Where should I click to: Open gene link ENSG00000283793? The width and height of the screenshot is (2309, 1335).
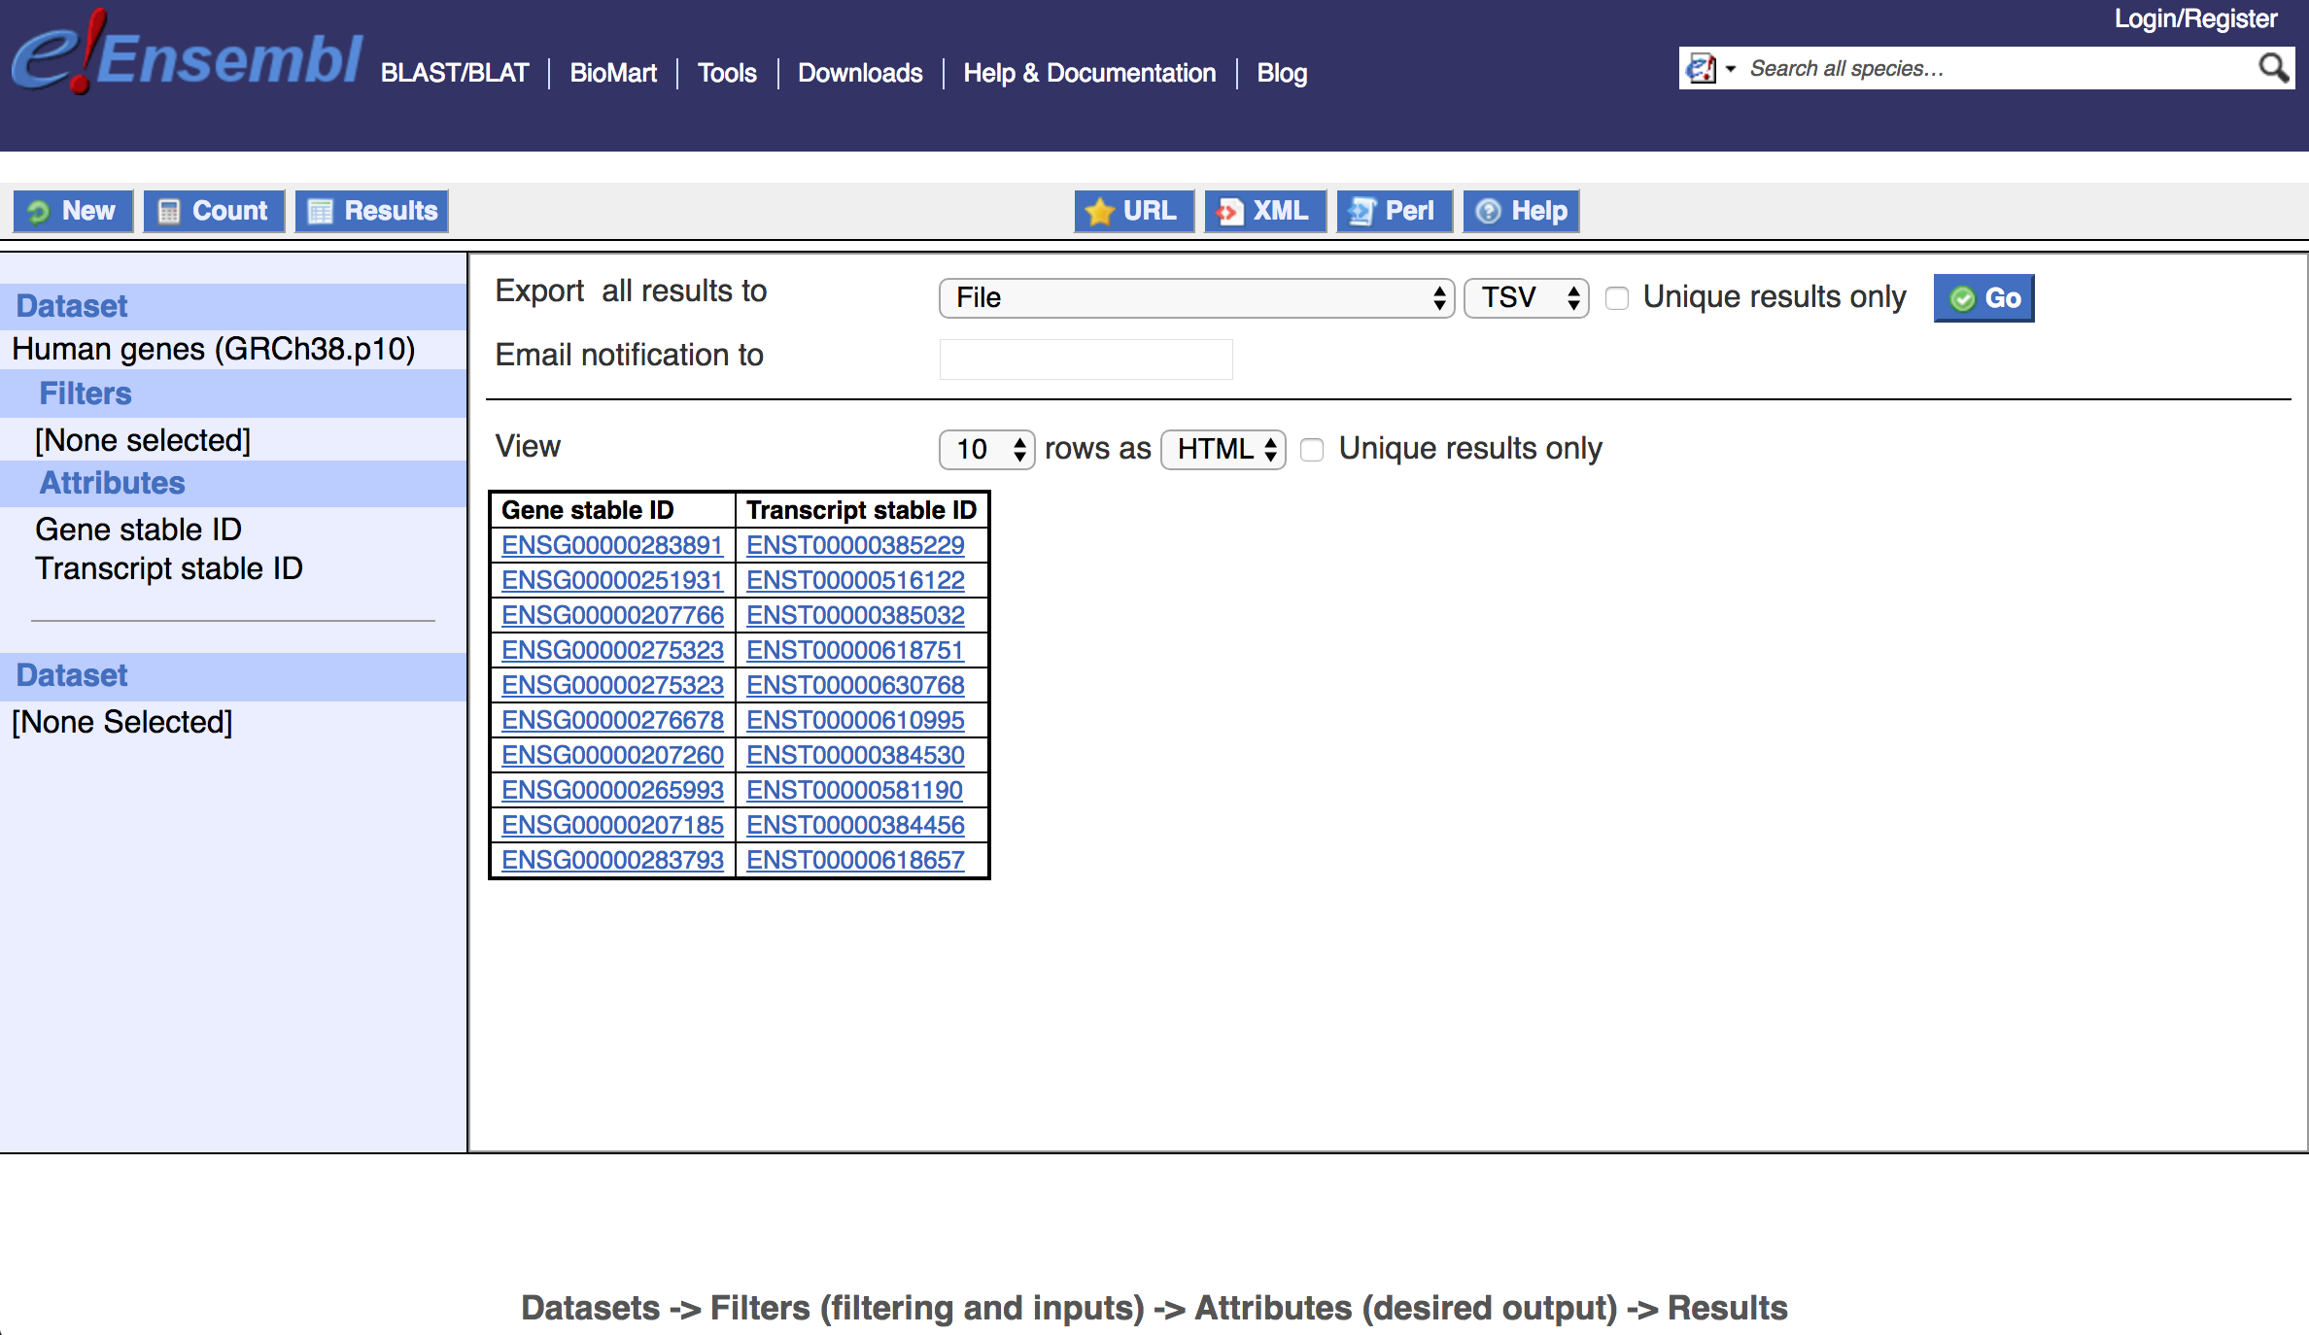tap(612, 860)
